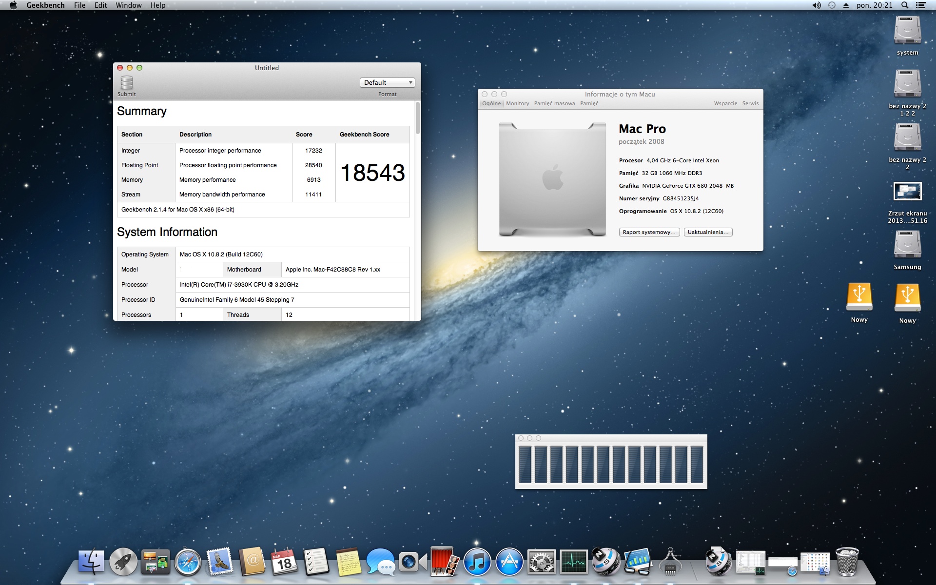Open Mission Control from the dock
The height and width of the screenshot is (585, 936).
(x=156, y=562)
